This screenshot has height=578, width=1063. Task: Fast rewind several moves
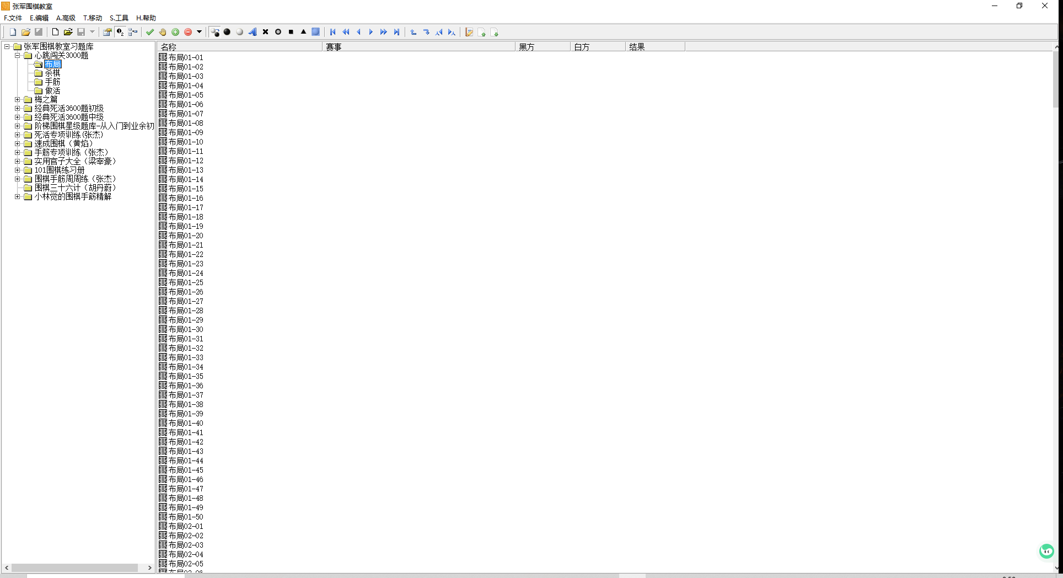(346, 32)
